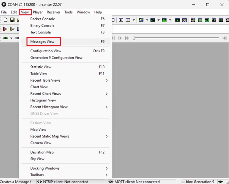Screen dimensions: 229x184
Task: Click the sigma statistic view icon
Action: click(121, 20)
